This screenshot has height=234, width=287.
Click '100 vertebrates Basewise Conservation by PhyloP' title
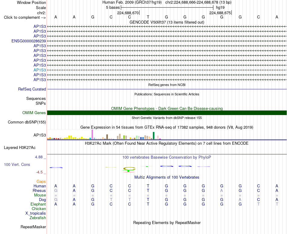click(x=167, y=157)
